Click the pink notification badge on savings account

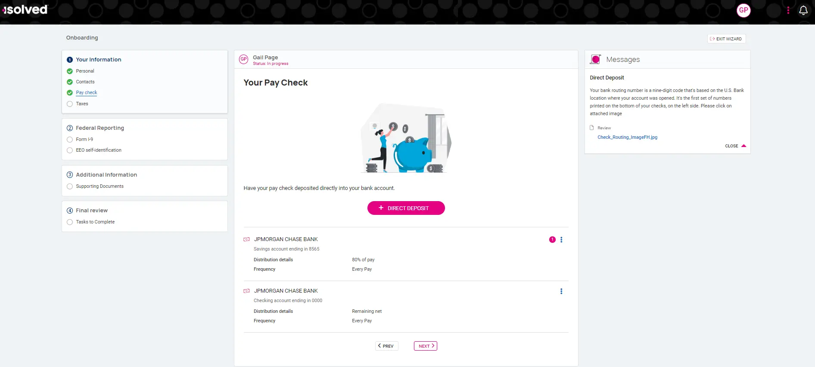tap(552, 240)
